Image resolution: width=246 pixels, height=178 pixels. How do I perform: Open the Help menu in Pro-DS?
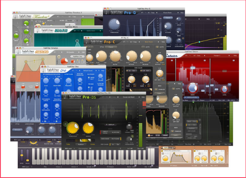tap(143, 97)
